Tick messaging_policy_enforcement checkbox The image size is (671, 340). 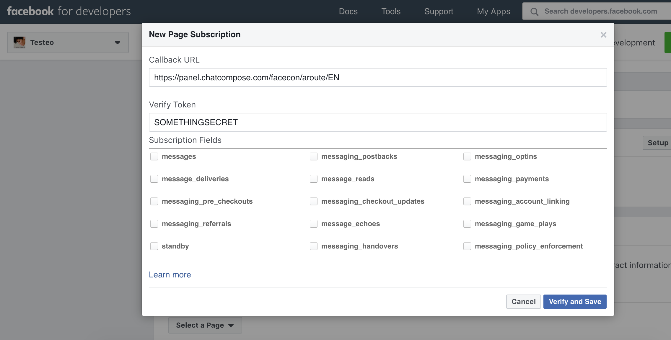tap(467, 246)
